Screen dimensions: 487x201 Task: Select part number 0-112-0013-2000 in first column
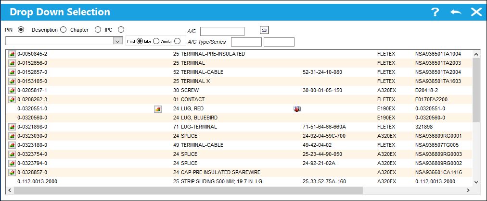pyautogui.click(x=37, y=181)
